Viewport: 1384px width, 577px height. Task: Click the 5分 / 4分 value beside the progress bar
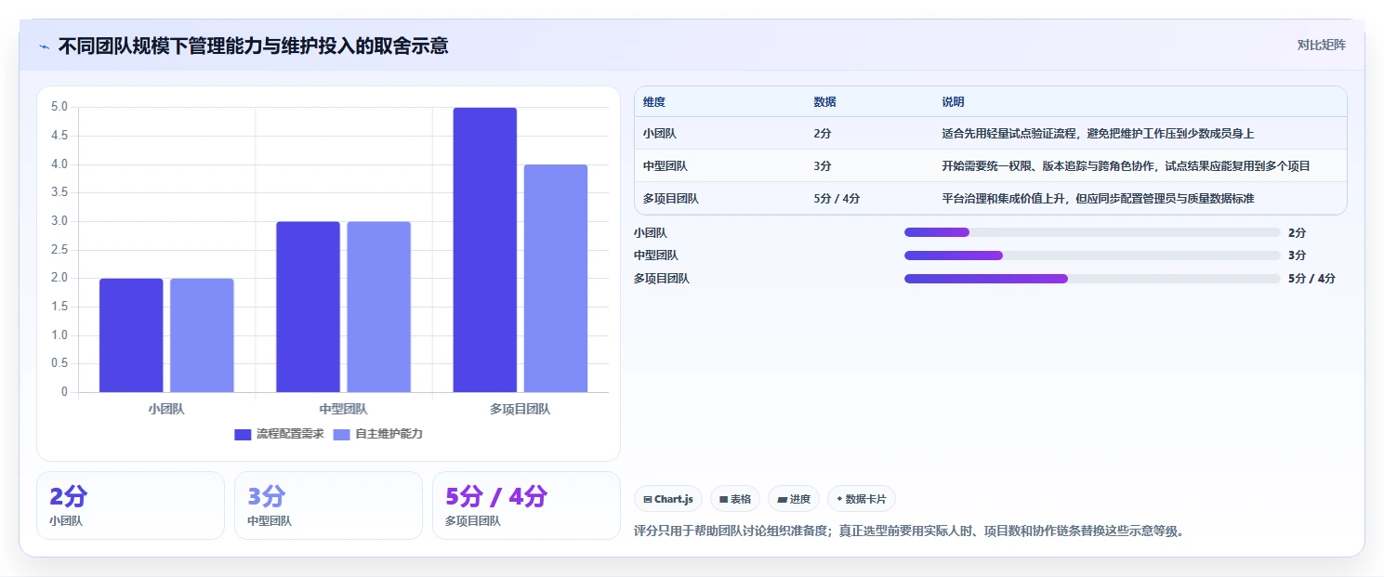point(1312,279)
